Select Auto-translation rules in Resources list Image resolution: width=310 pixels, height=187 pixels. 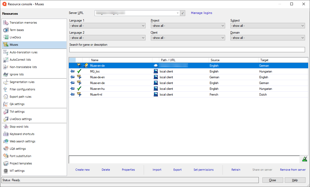[23, 52]
